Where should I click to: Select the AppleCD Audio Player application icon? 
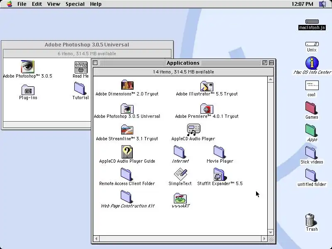193,129
